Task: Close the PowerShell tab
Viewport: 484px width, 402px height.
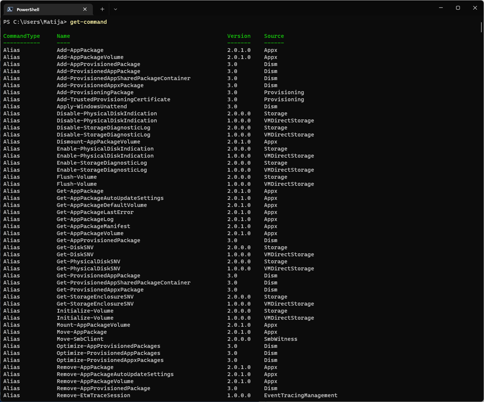Action: tap(85, 9)
